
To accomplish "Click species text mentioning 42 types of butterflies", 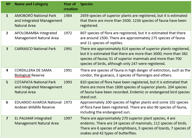I will 135,126.
